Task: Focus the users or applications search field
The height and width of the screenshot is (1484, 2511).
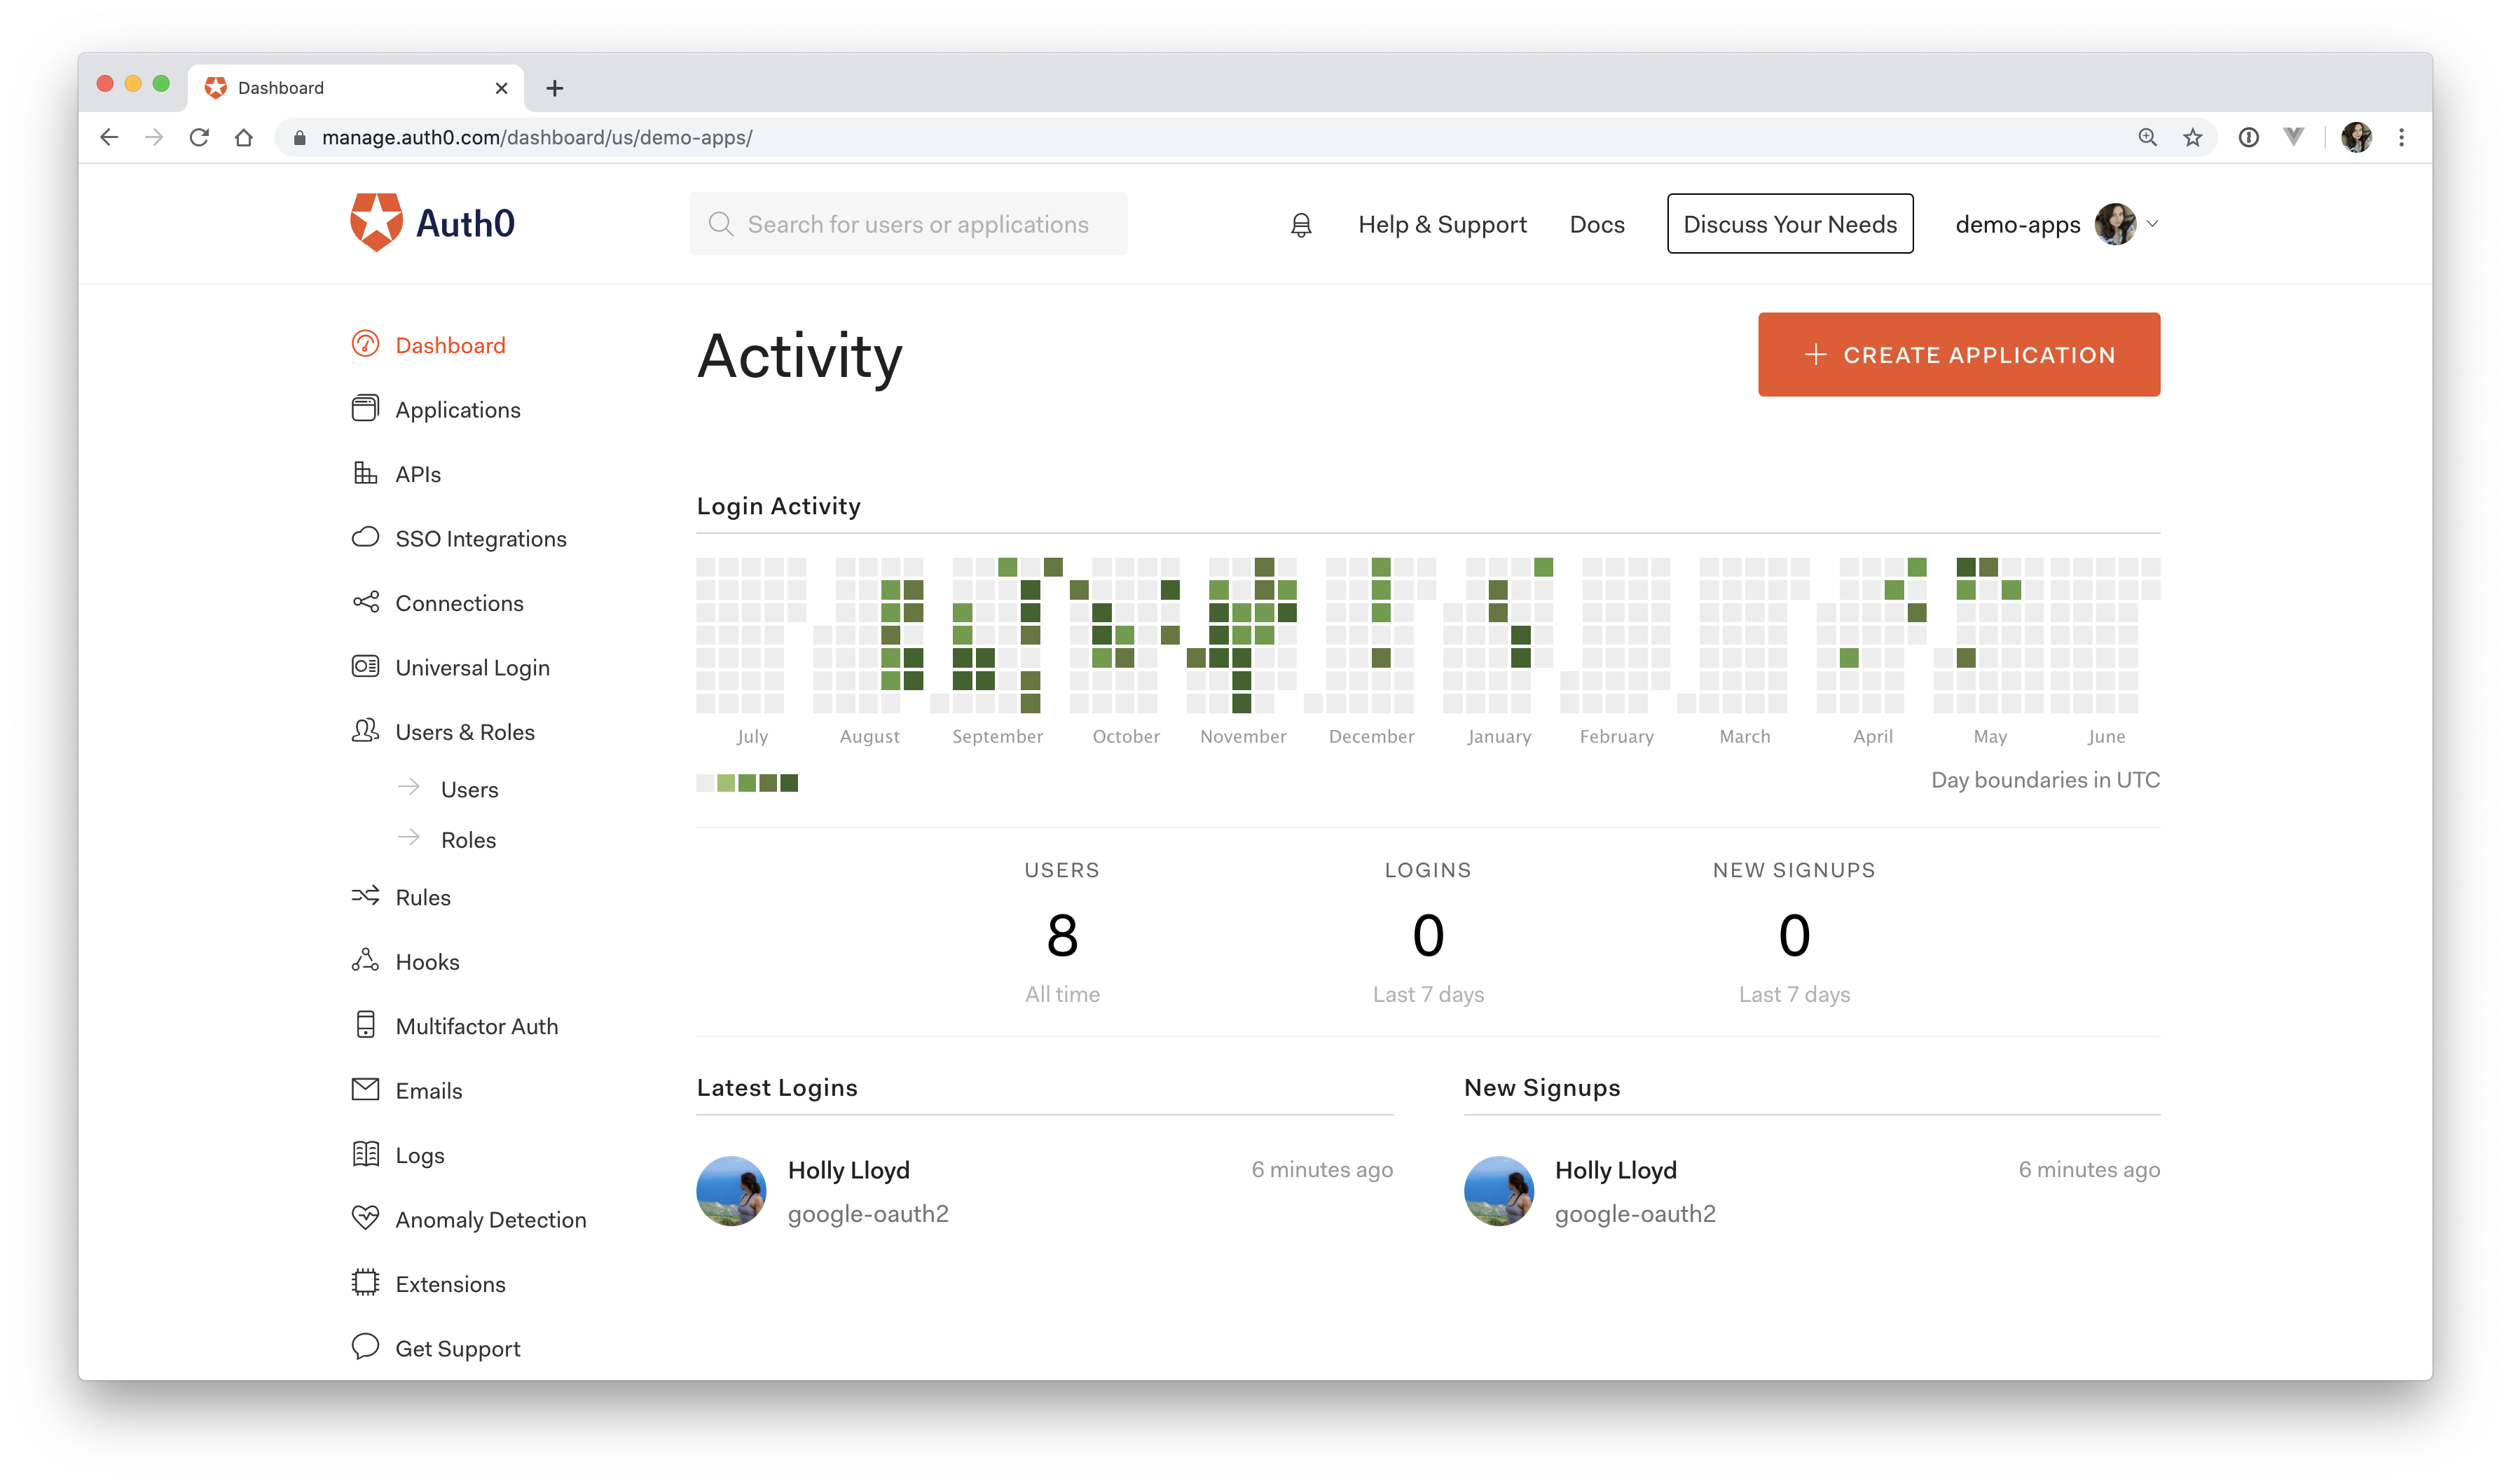Action: click(x=916, y=225)
